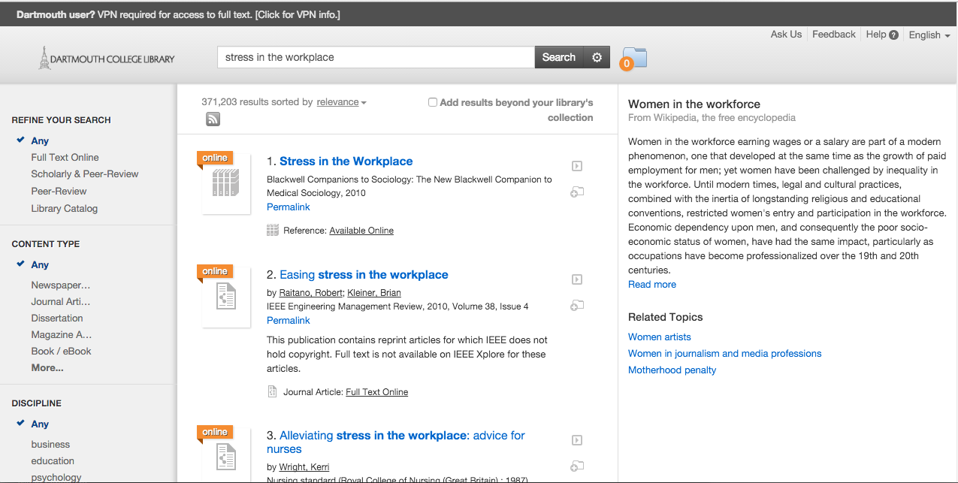Click the advanced search gear icon
The height and width of the screenshot is (483, 958).
pyautogui.click(x=597, y=57)
